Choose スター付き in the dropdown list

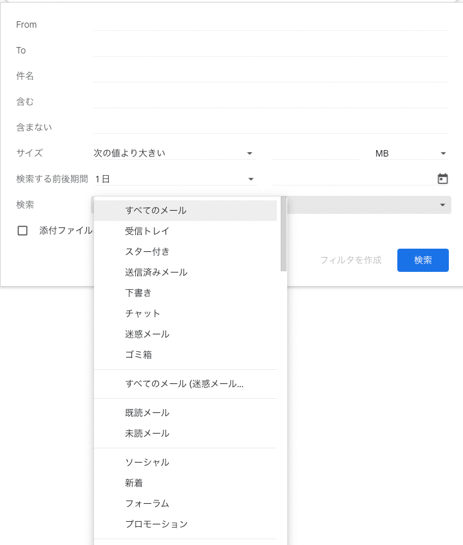click(185, 251)
